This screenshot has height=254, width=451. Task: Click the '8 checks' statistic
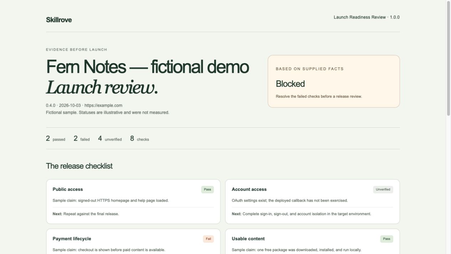[x=139, y=138]
